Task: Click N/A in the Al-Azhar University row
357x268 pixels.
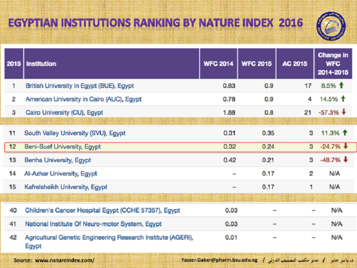Action: pos(335,174)
